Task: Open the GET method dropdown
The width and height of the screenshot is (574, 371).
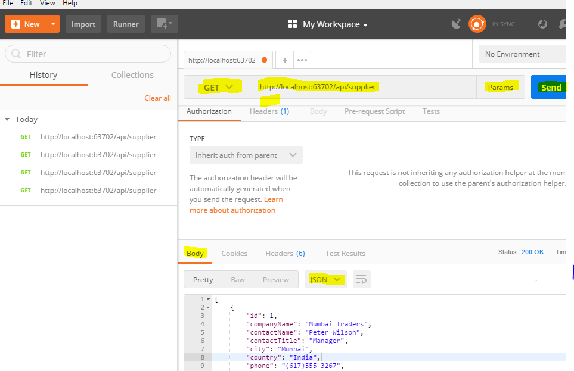Action: [x=217, y=86]
